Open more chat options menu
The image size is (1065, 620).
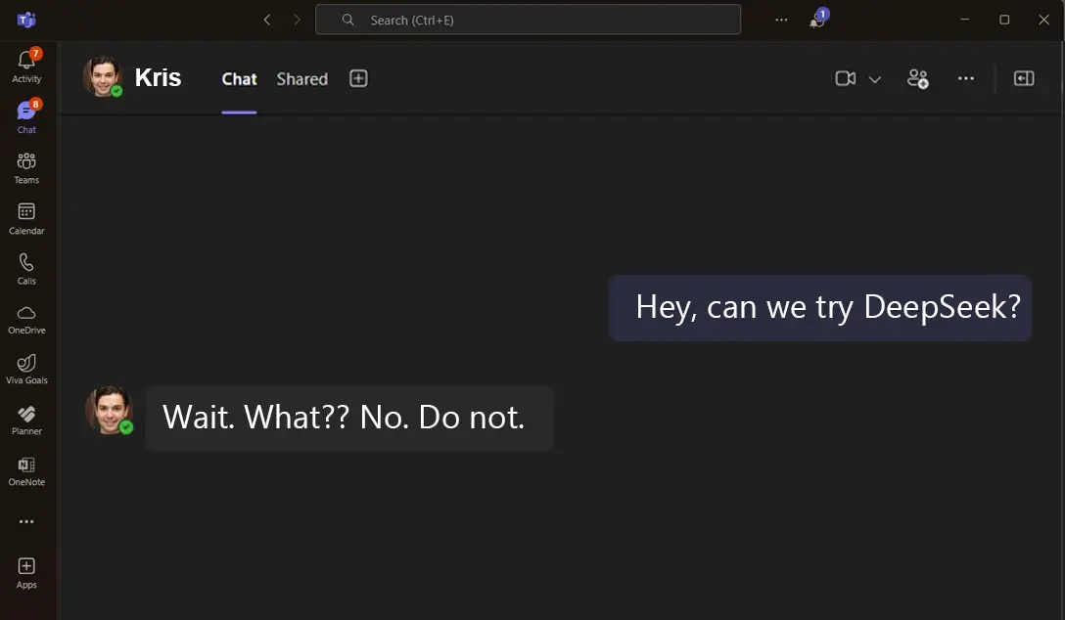point(966,78)
